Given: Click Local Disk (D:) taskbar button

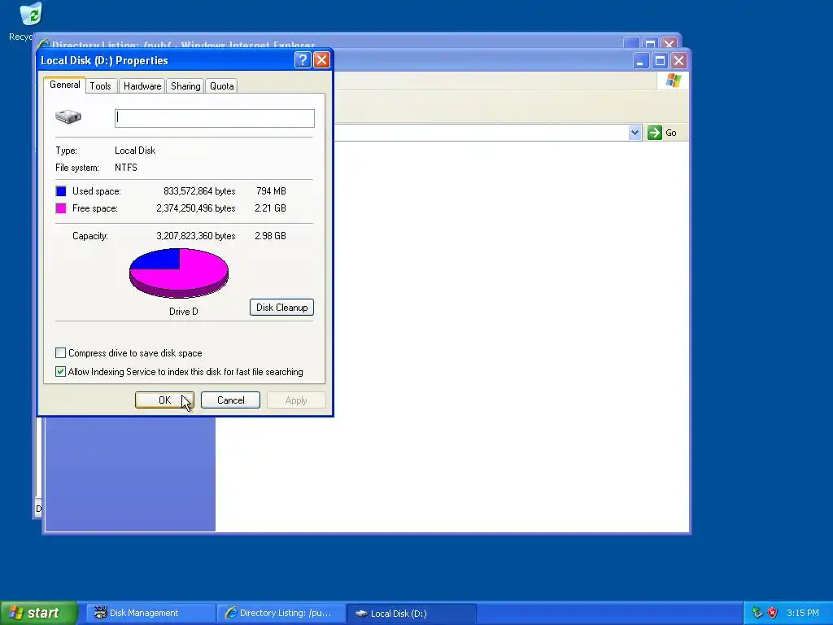Looking at the screenshot, I should [412, 614].
